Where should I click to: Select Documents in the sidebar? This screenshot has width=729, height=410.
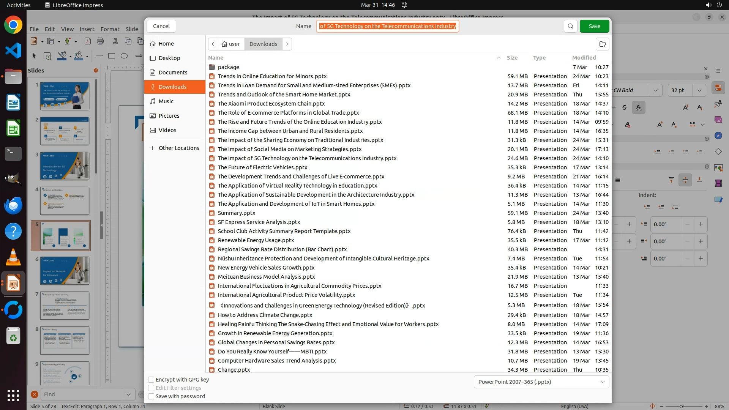click(173, 73)
